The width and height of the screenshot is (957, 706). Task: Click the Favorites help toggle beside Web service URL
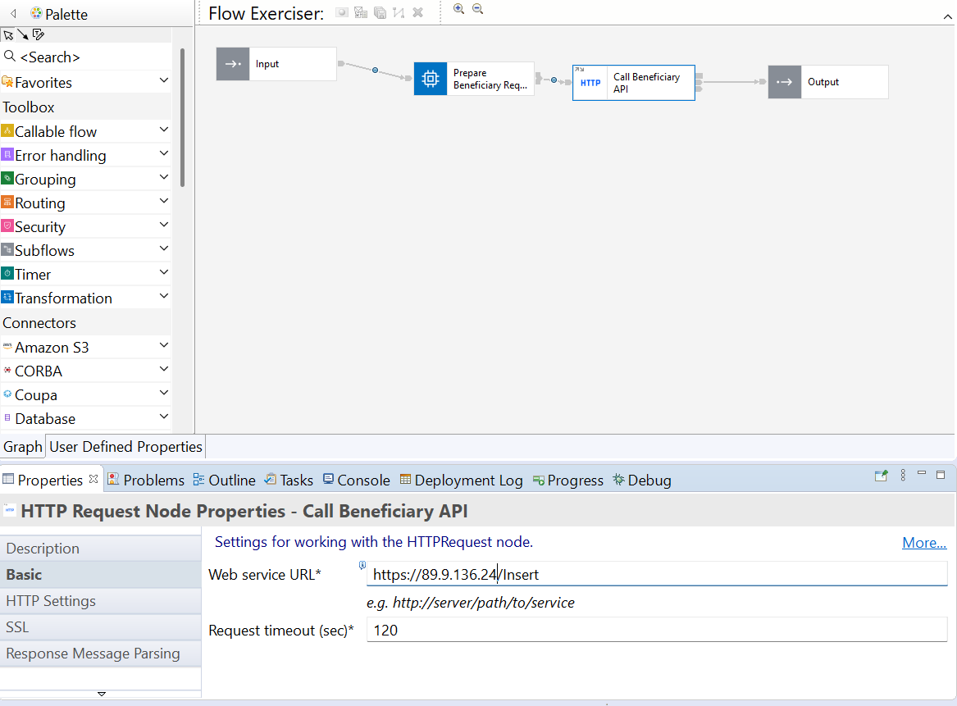click(362, 565)
